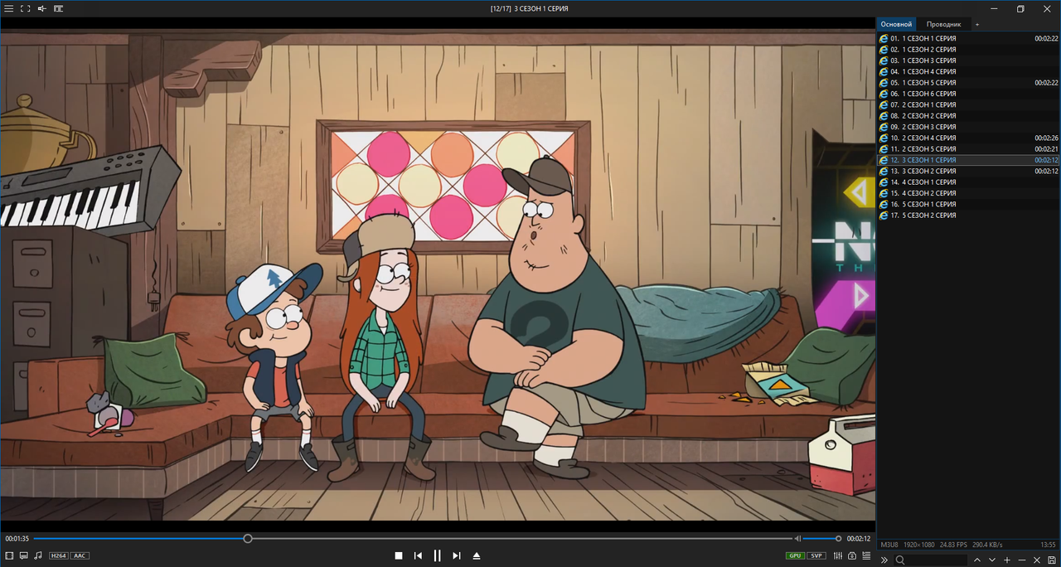Select 04. 1 СЕЗОН 4 СЕРИЯ
This screenshot has width=1061, height=567.
pyautogui.click(x=968, y=71)
